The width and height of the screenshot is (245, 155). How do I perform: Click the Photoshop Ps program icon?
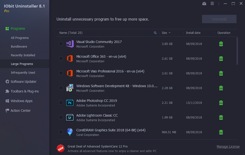click(x=70, y=103)
